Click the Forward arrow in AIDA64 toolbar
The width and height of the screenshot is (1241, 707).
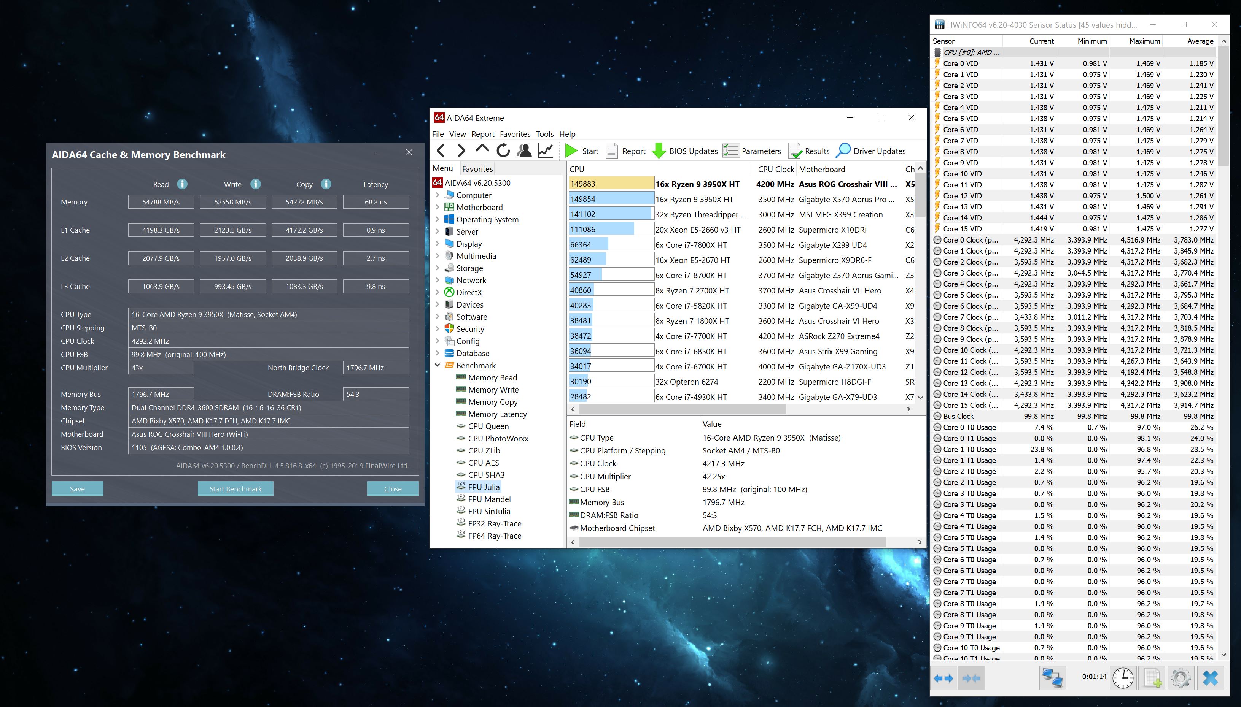tap(461, 151)
